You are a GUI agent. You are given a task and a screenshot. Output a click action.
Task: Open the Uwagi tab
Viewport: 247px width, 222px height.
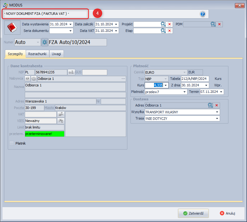(x=56, y=54)
